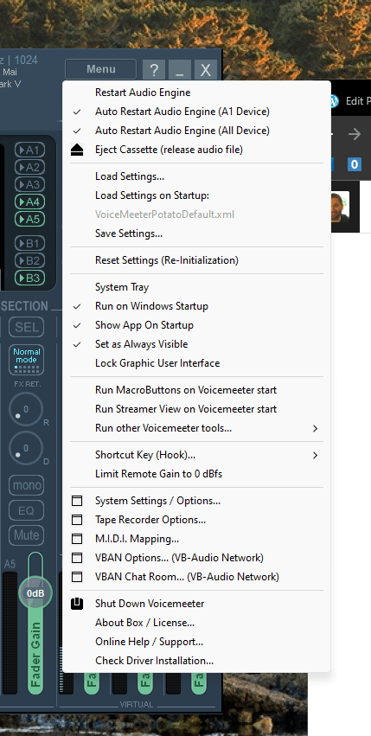The image size is (371, 736).
Task: Open the EQ button
Action: click(27, 510)
